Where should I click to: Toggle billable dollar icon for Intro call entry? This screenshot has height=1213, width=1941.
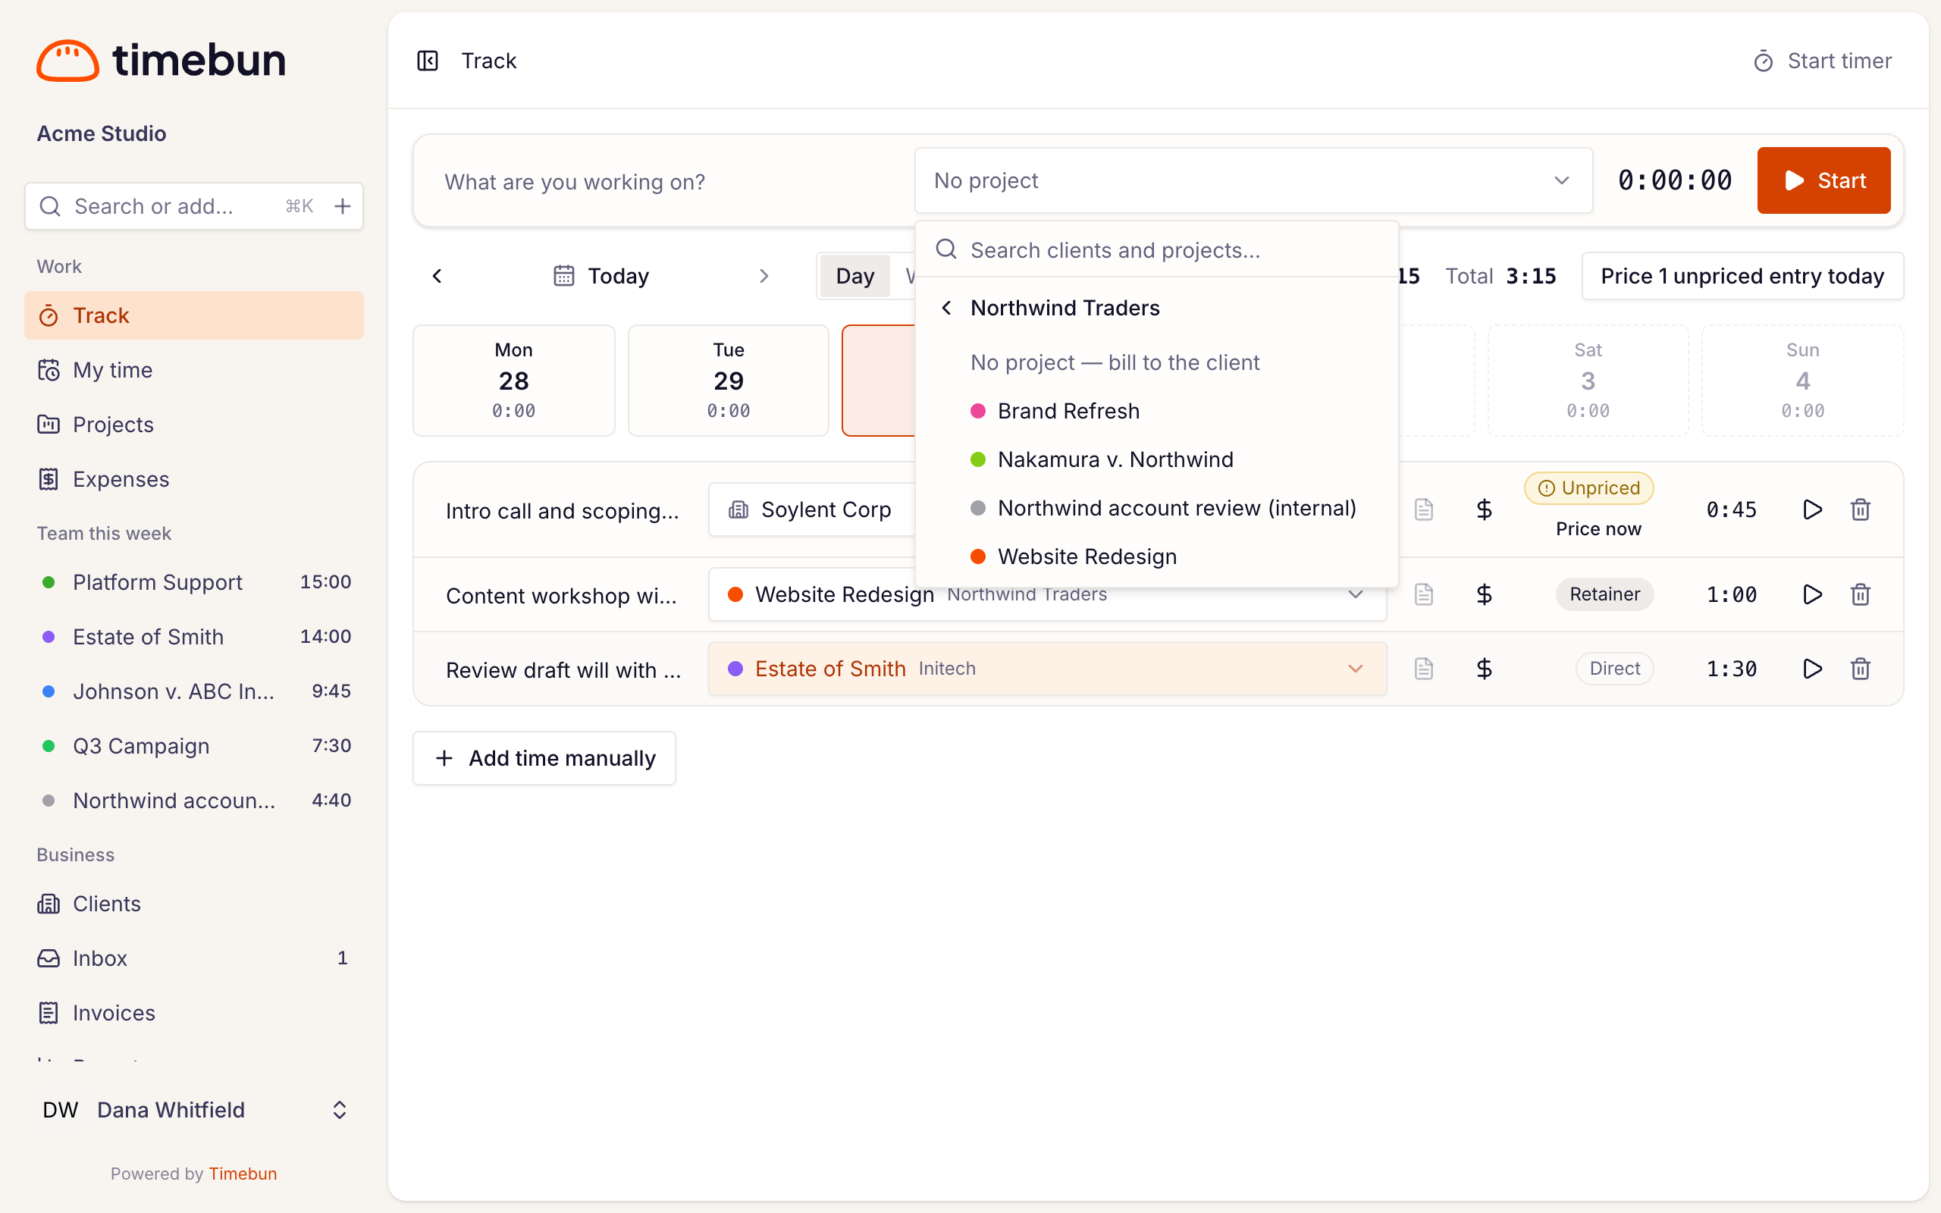[x=1484, y=509]
